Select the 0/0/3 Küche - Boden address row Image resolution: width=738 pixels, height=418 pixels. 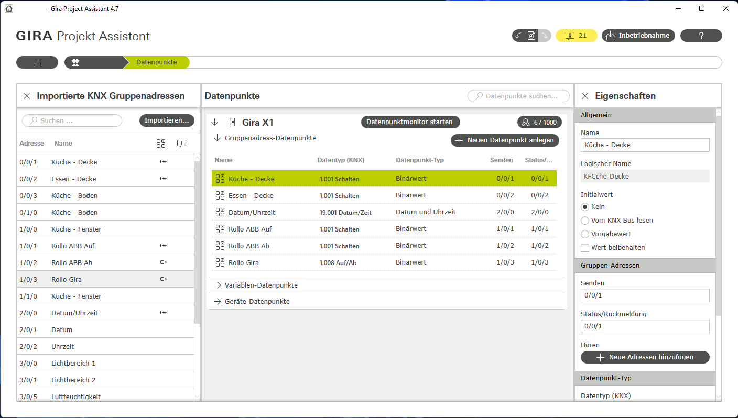point(105,195)
